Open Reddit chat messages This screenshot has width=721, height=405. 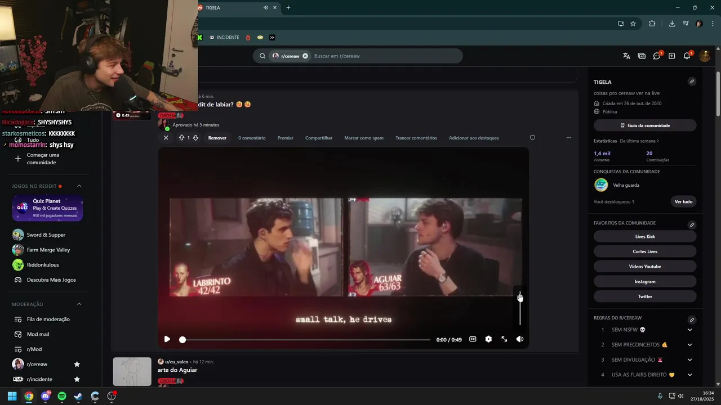(x=657, y=56)
